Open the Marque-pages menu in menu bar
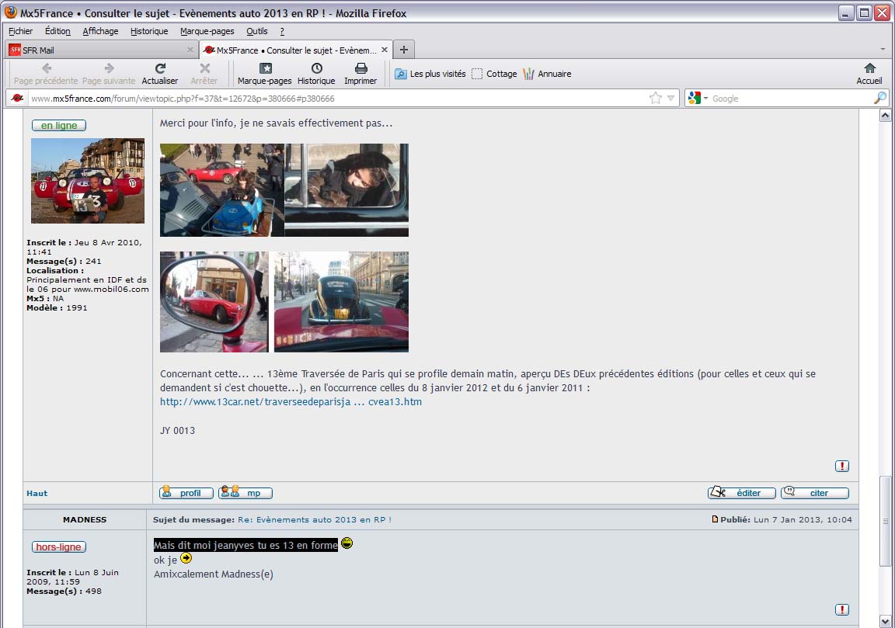895x628 pixels. (x=207, y=31)
